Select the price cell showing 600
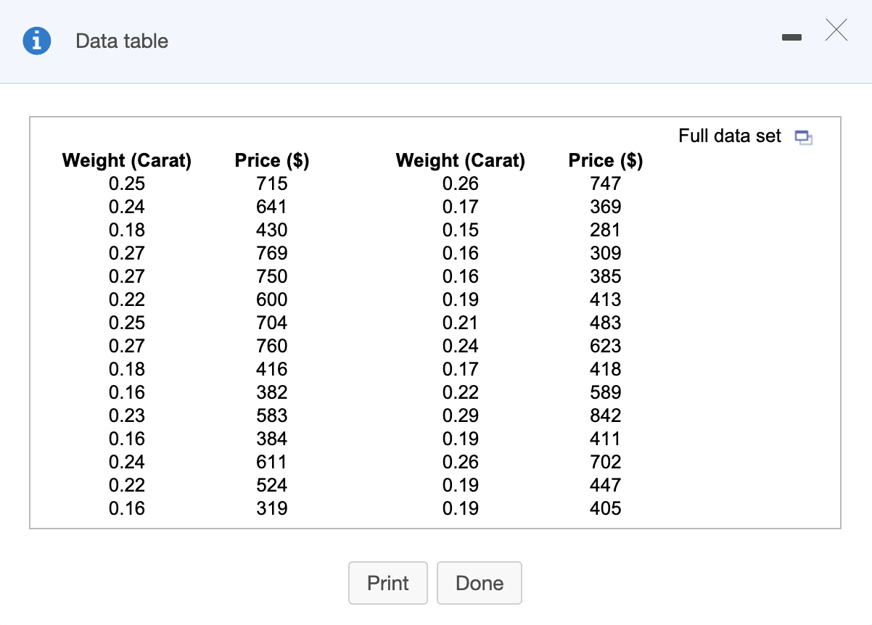 272,299
